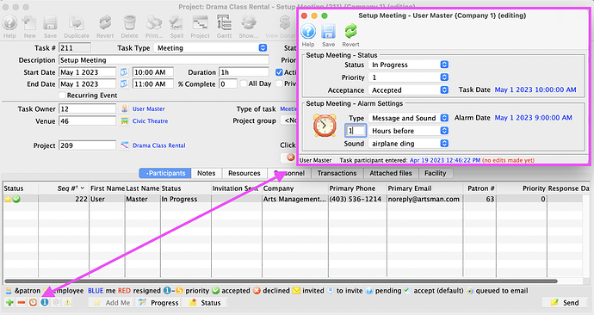Viewport: 594px width, 315px height.
Task: Open the Status dropdown showing In Progress
Action: tap(408, 65)
